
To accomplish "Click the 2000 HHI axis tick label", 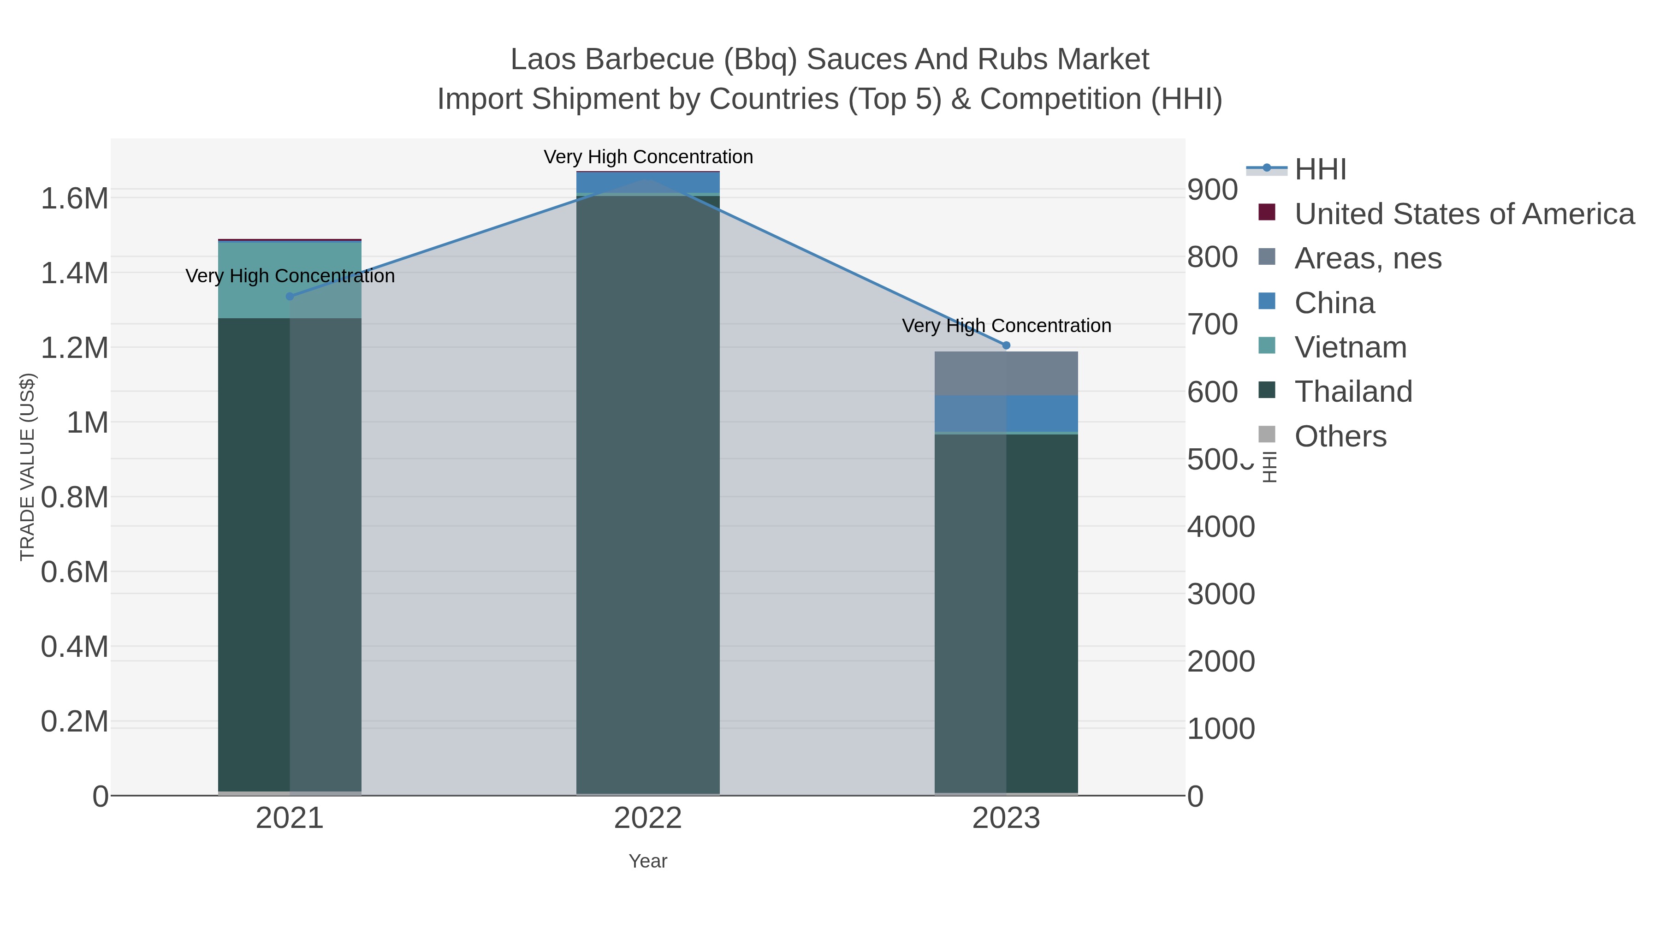I will 1221,661.
